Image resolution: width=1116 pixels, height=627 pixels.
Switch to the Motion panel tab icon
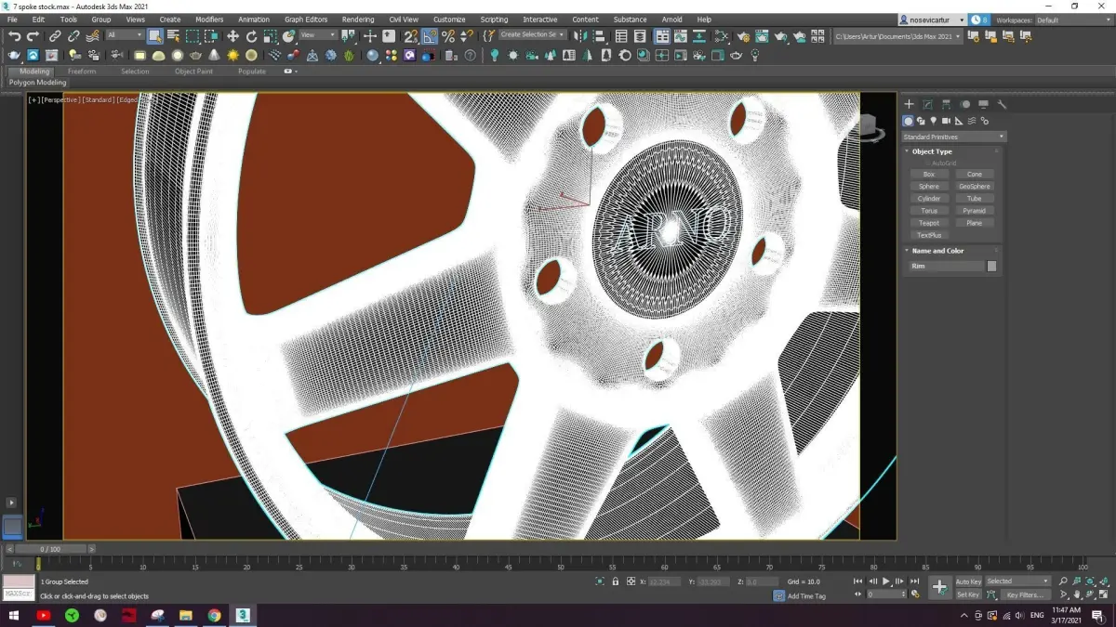coord(964,104)
